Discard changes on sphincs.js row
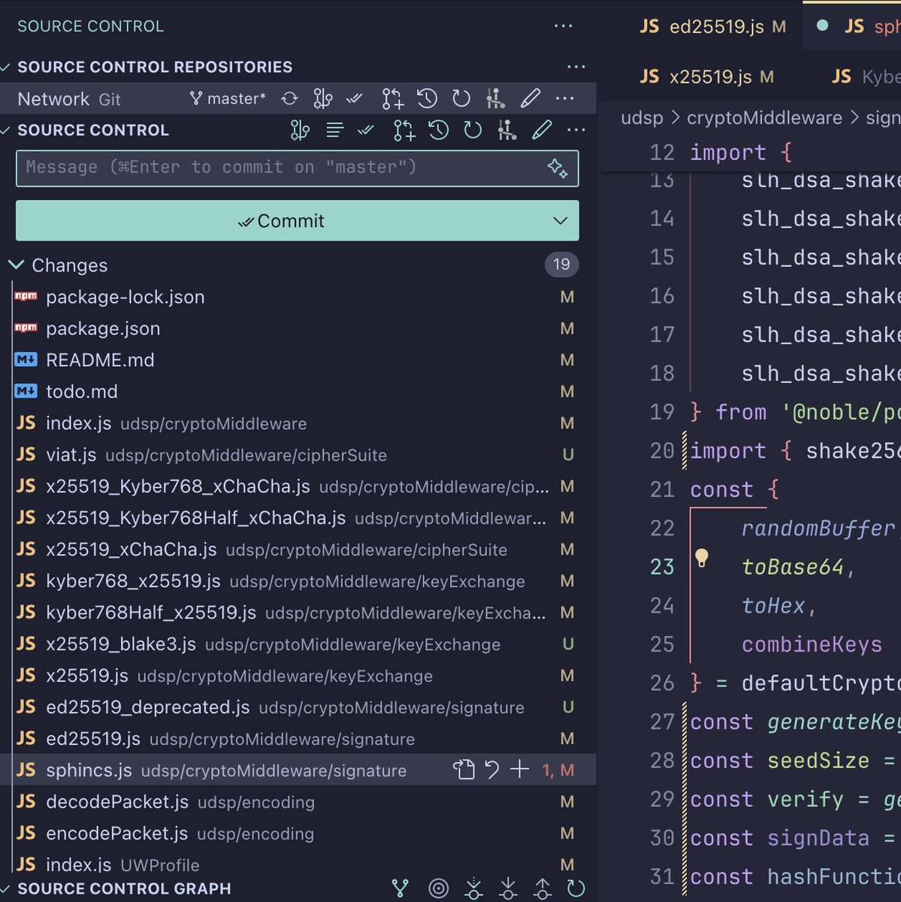 tap(491, 770)
